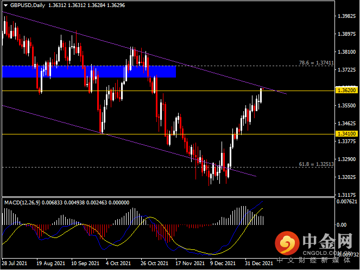Click the 1.39825 price scale value
360x270 pixels.
(346, 16)
